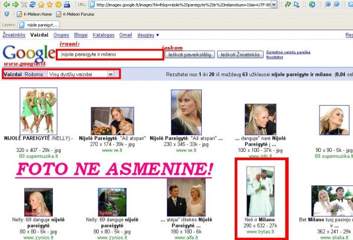Click the '290 x 532 - 27k' text
Image resolution: width=353 pixels, height=240 pixels.
click(x=261, y=226)
